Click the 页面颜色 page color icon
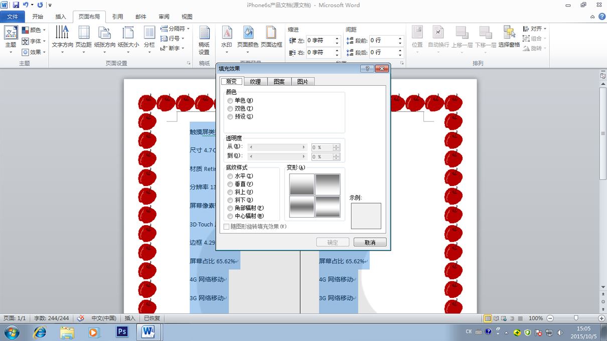607x341 pixels. click(x=248, y=33)
